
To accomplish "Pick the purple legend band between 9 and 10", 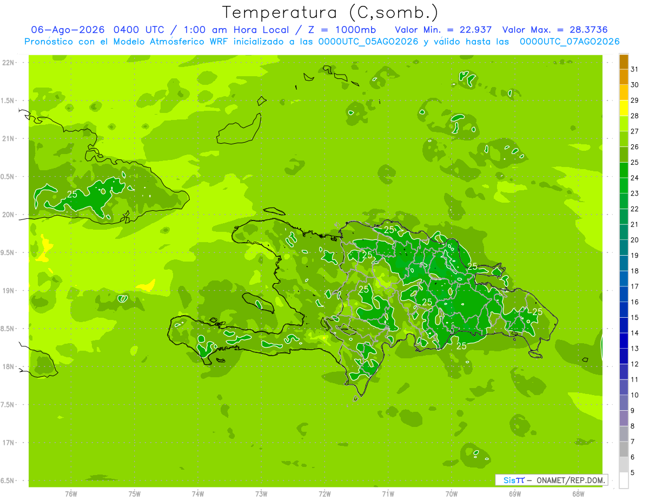I will (624, 403).
